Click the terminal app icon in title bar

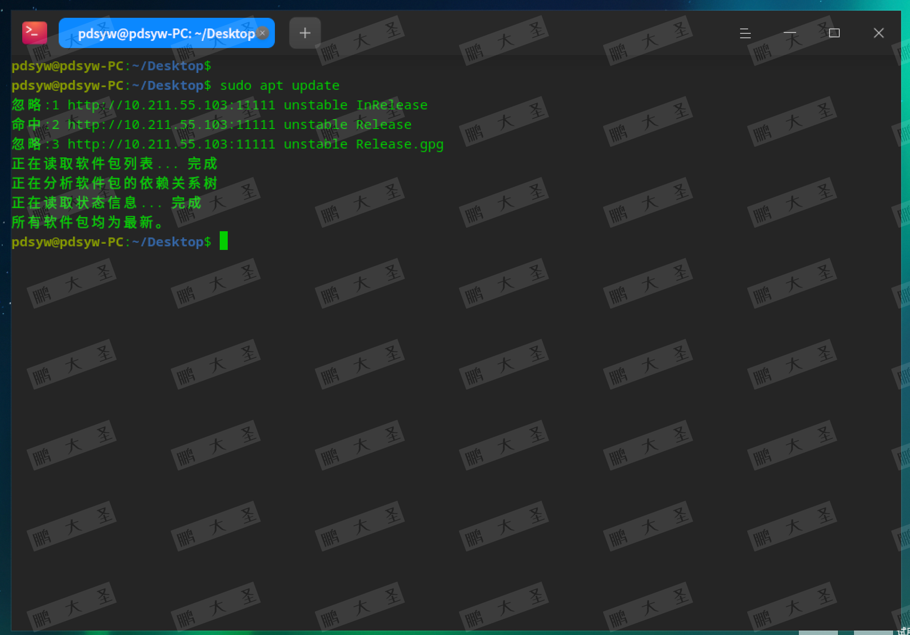click(35, 33)
